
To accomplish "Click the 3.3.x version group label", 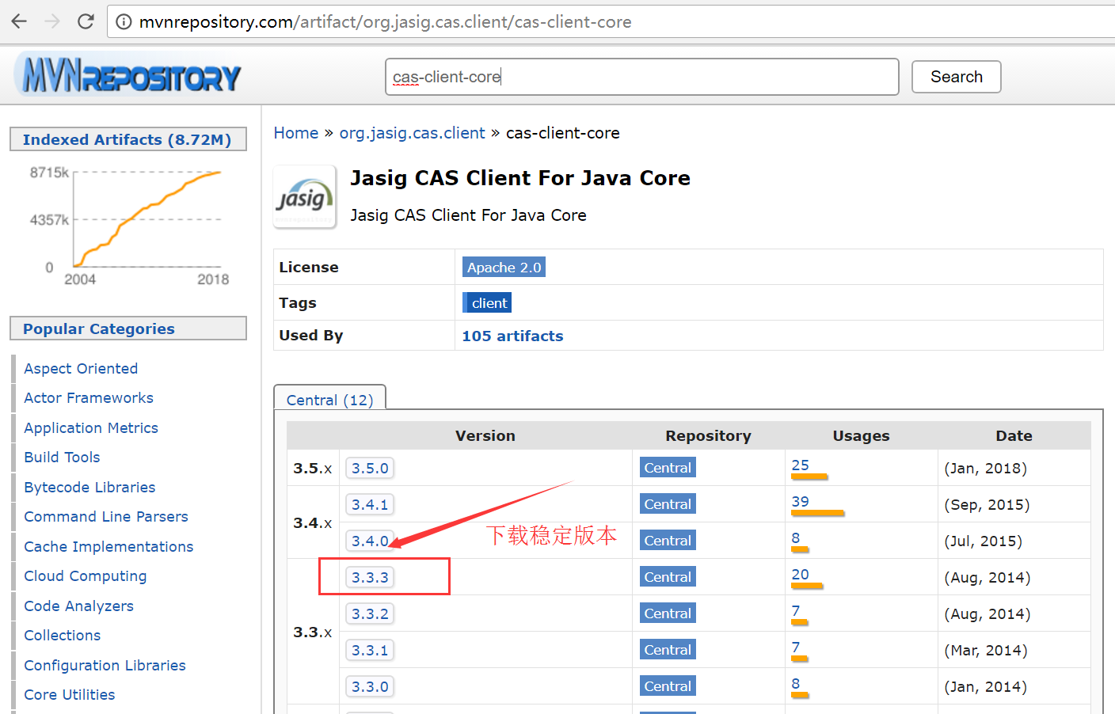I will (x=313, y=632).
